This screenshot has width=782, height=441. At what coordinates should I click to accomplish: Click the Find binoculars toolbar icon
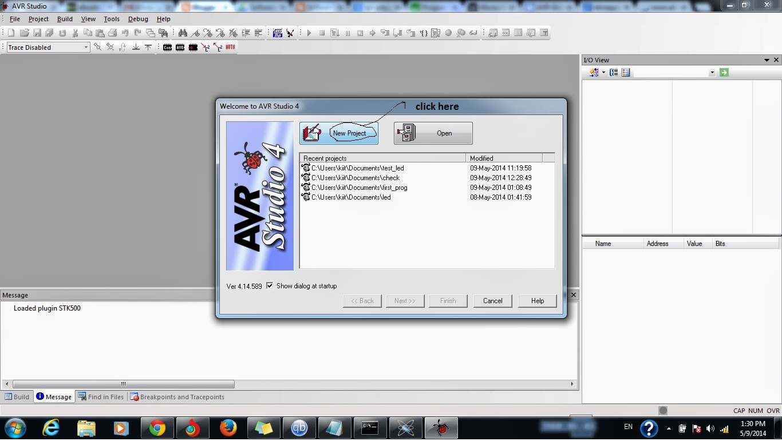[183, 33]
